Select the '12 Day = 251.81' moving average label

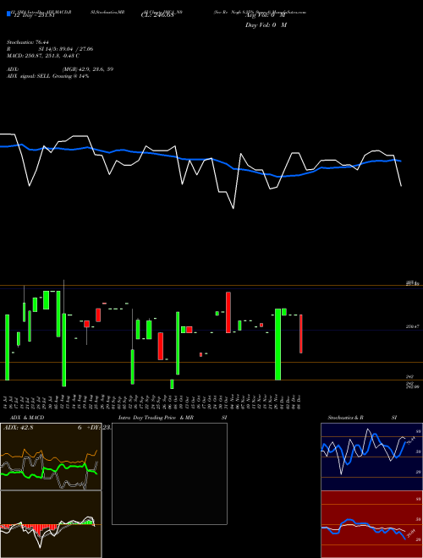click(33, 15)
